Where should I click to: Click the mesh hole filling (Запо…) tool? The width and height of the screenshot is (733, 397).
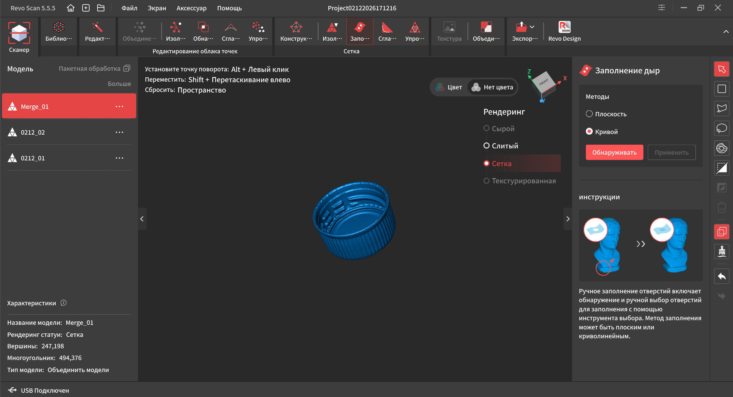[360, 31]
